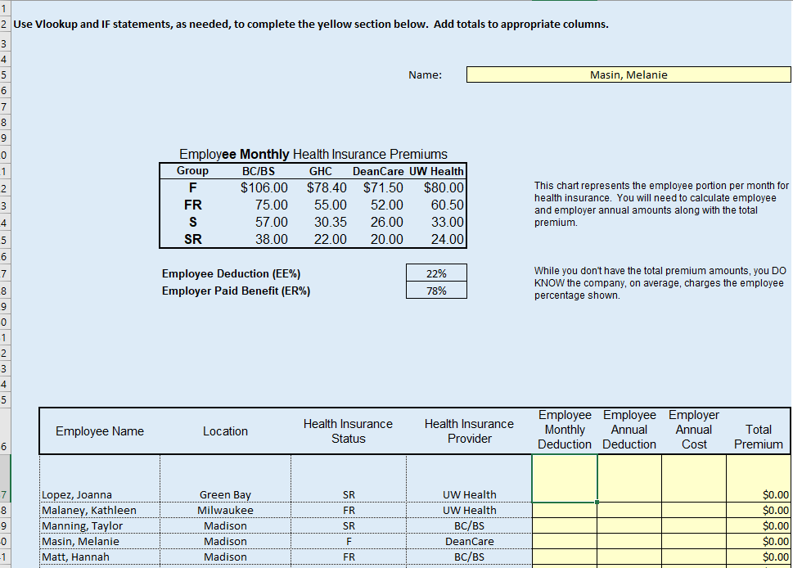
Task: Select Malaney, Kathleen's UW Health provider cell
Action: 469,510
